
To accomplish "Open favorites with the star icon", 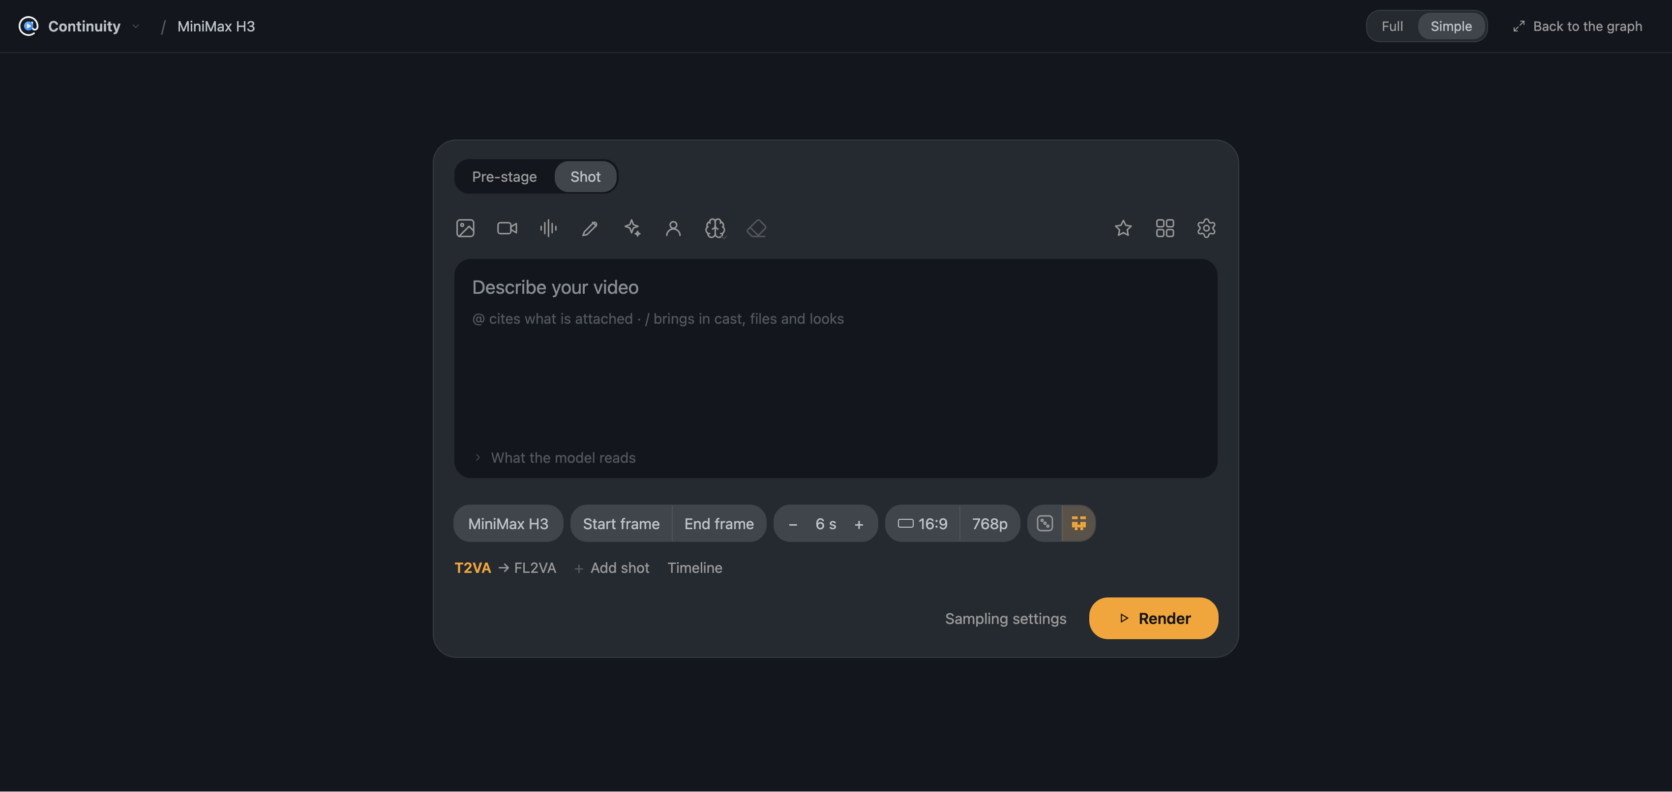I will point(1123,228).
